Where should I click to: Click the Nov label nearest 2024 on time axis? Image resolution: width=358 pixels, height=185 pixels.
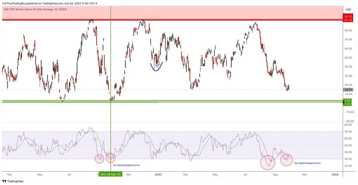[305, 174]
